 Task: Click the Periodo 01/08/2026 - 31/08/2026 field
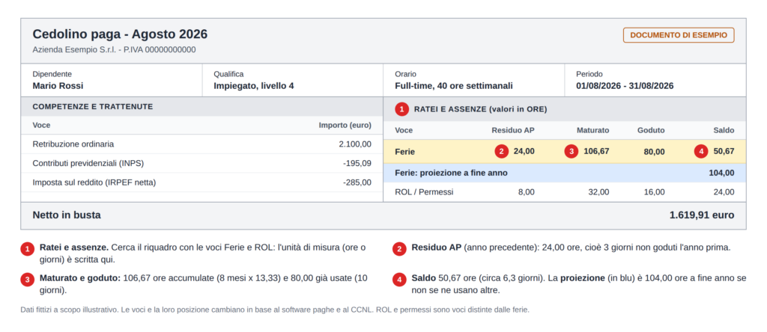click(x=655, y=80)
